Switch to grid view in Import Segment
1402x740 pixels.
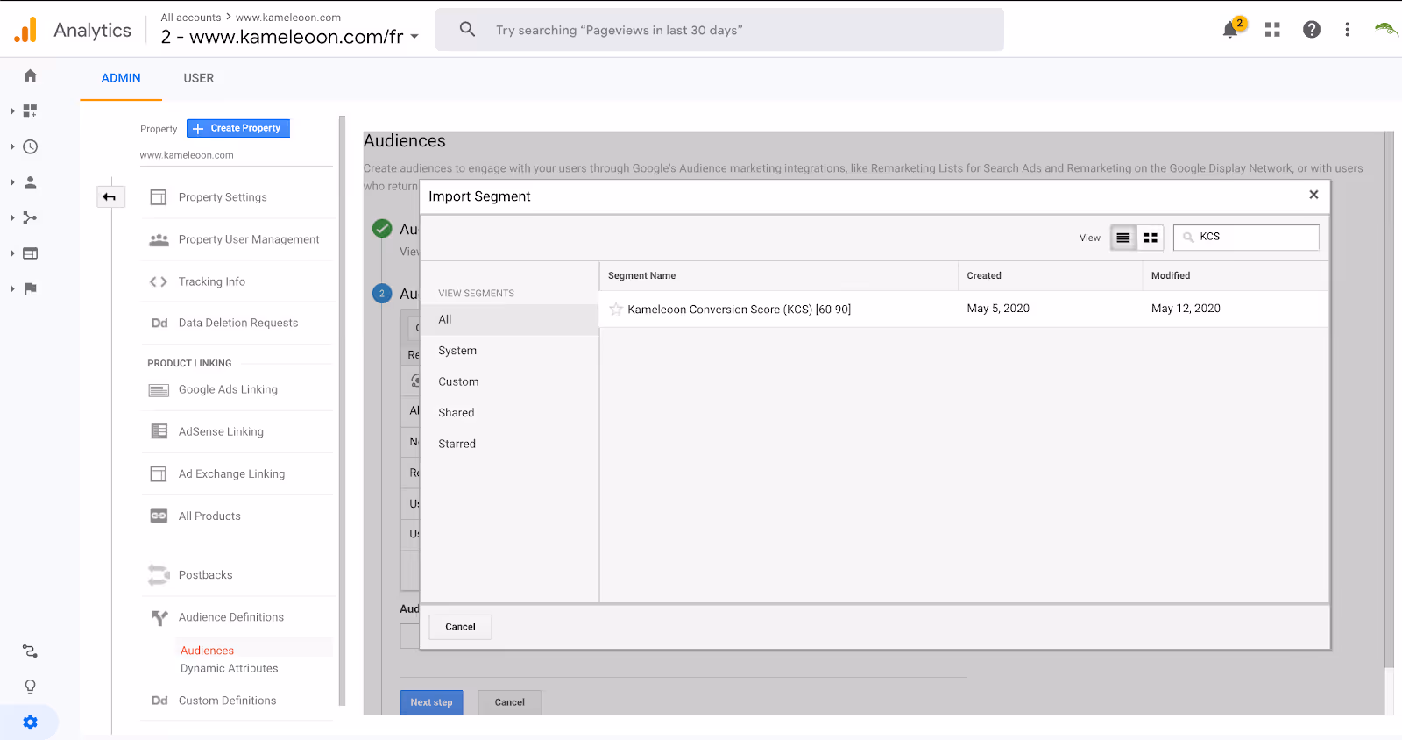tap(1151, 238)
